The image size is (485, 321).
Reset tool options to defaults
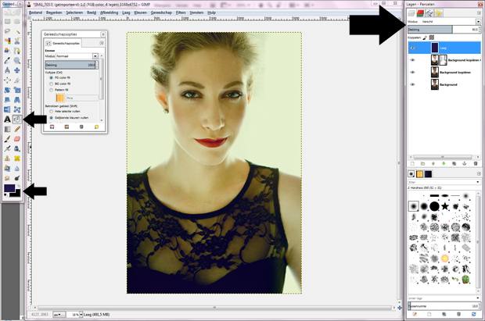click(96, 127)
